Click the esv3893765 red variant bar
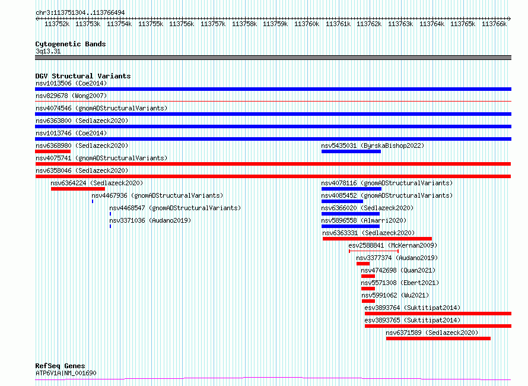Screen dimensions: 528x386 tap(438, 327)
